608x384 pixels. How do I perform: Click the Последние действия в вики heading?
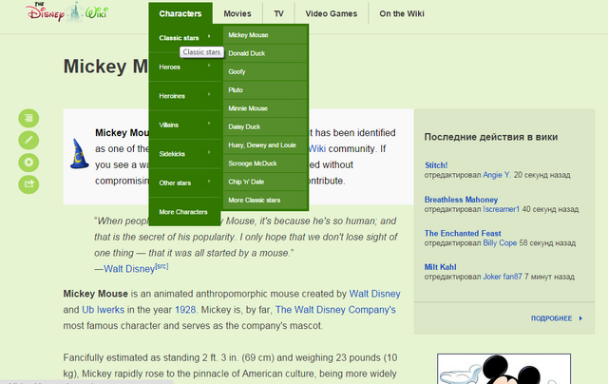491,137
